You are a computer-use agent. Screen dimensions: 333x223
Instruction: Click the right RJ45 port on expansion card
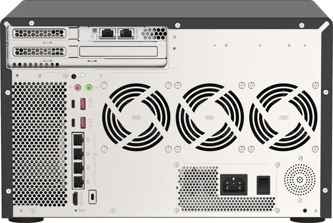pos(125,33)
